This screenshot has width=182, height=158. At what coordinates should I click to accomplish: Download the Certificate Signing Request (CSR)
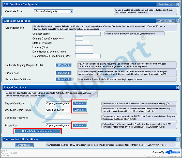click(x=63, y=65)
